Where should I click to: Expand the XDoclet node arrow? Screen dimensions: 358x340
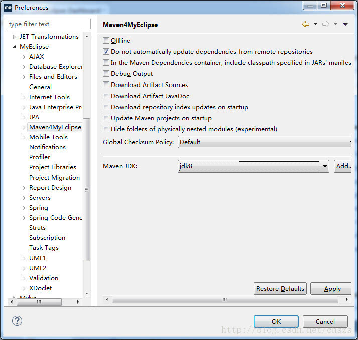coord(24,288)
